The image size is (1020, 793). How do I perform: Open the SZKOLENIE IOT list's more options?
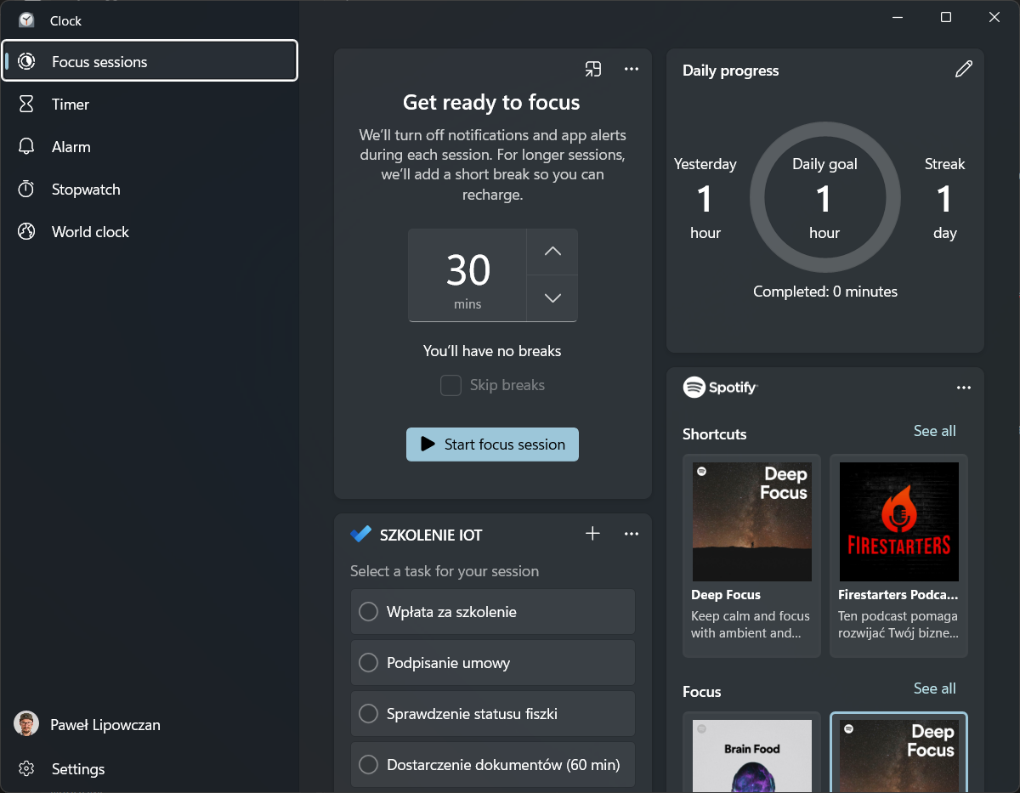(x=631, y=534)
